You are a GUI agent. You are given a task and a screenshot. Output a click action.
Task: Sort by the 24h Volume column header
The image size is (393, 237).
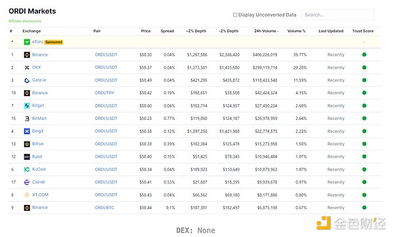pyautogui.click(x=266, y=31)
